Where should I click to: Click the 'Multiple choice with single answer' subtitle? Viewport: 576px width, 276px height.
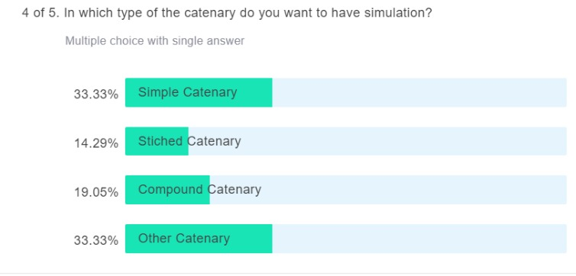point(154,40)
